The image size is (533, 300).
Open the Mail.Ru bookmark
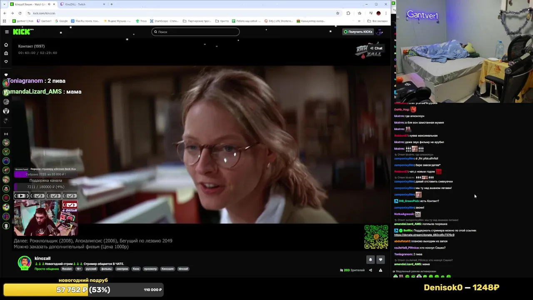coord(85,21)
